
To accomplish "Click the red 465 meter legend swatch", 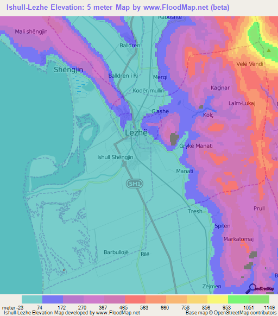I will [x=135, y=299].
